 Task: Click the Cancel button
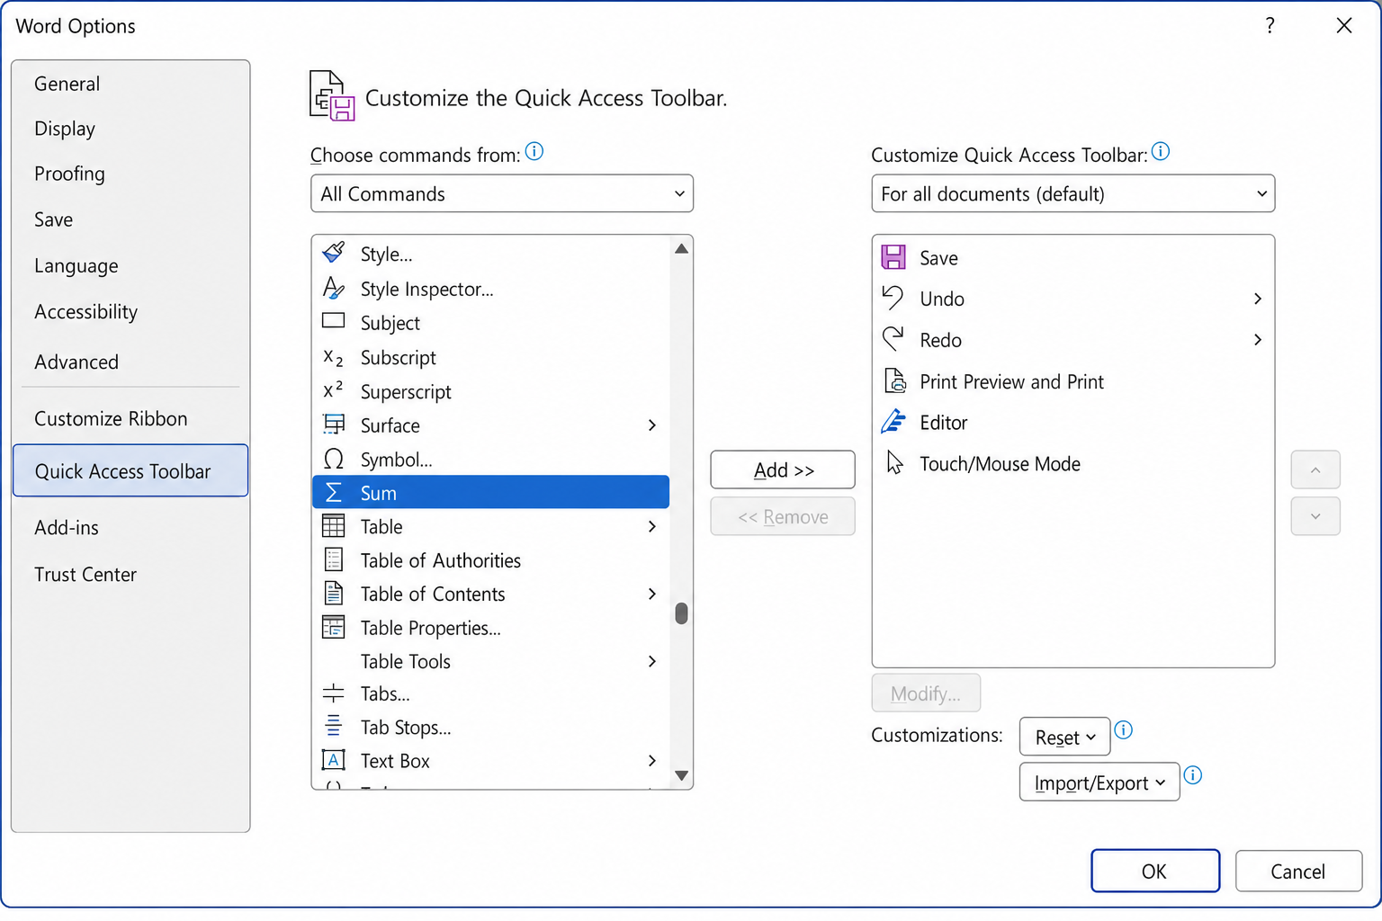(x=1298, y=871)
